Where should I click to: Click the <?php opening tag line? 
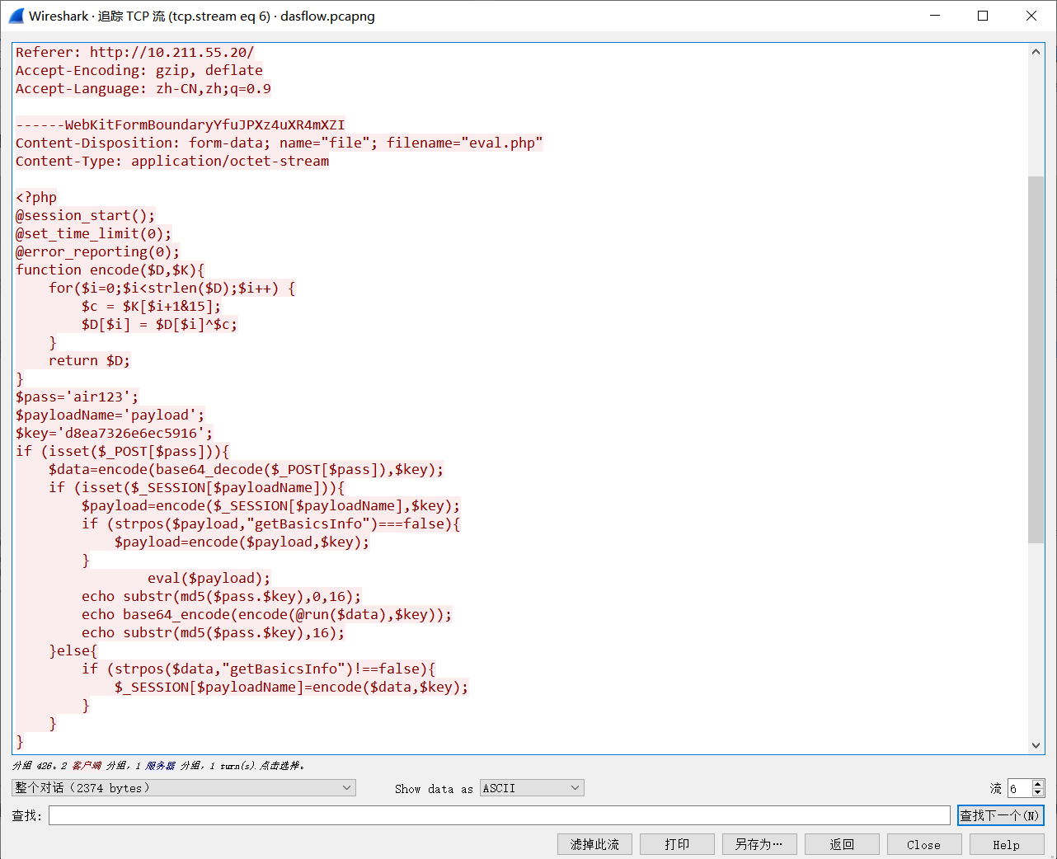pyautogui.click(x=36, y=197)
